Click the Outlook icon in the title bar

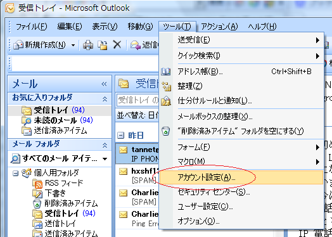10,8
